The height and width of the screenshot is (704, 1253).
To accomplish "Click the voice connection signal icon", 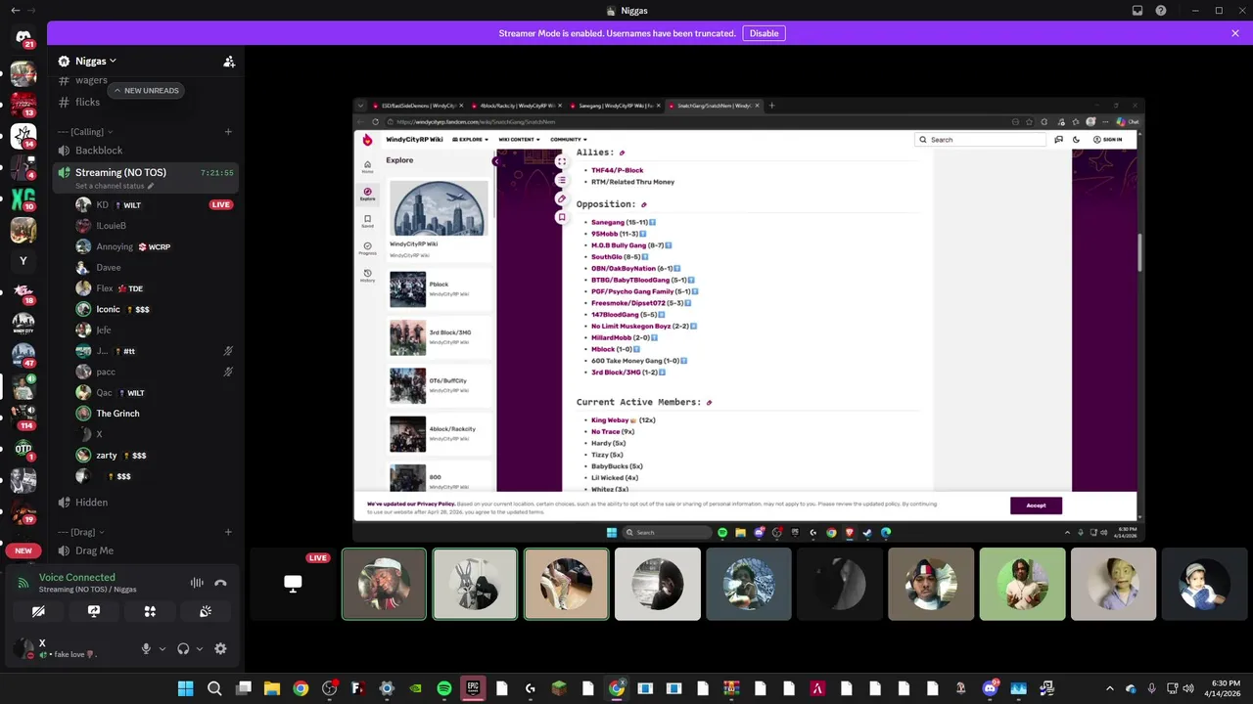I will coord(23,583).
